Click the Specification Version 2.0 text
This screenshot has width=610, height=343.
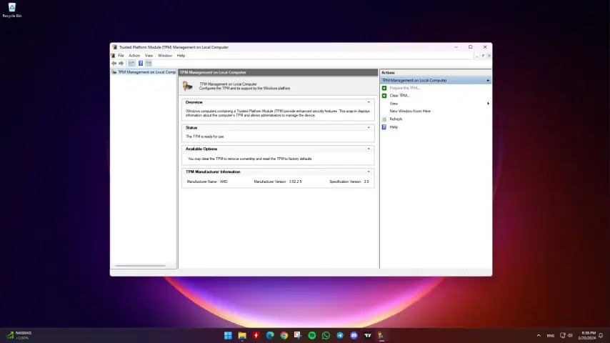tap(349, 182)
